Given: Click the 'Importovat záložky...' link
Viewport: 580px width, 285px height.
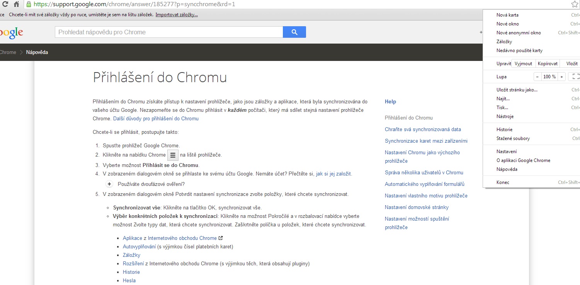Looking at the screenshot, I should [177, 15].
